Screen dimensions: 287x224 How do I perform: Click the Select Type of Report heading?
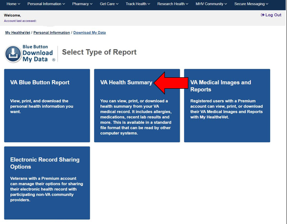[x=99, y=52]
